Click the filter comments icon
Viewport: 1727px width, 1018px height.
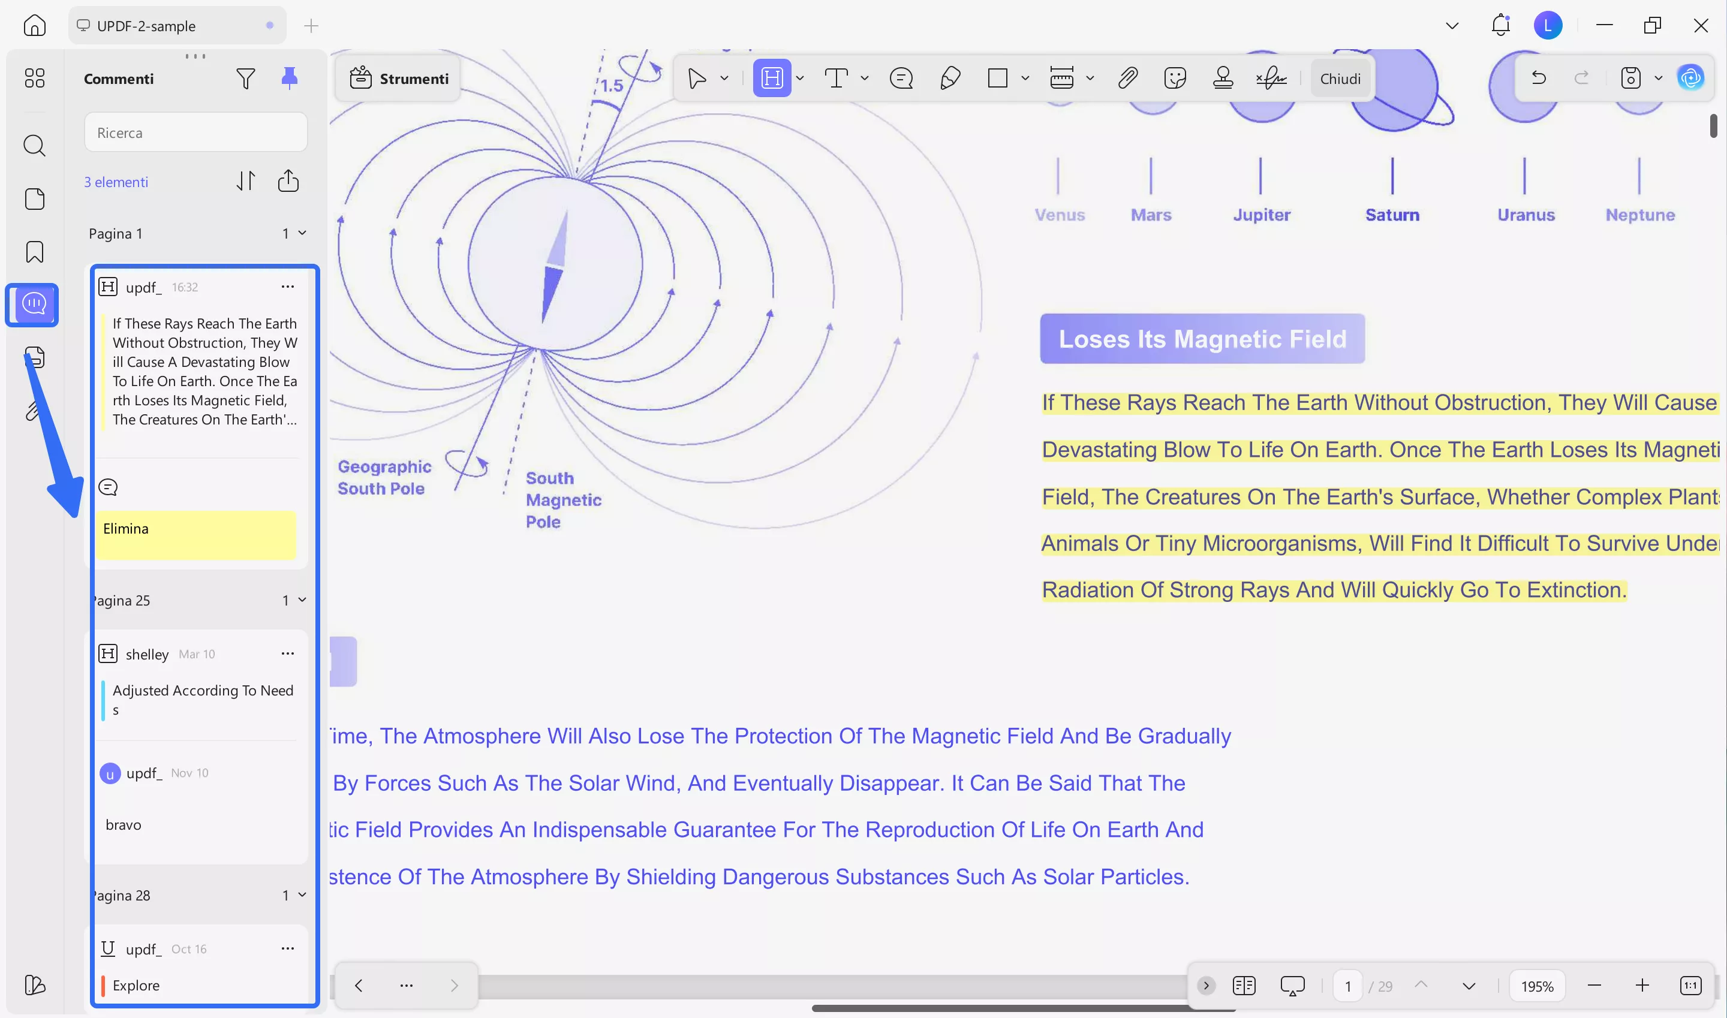245,79
